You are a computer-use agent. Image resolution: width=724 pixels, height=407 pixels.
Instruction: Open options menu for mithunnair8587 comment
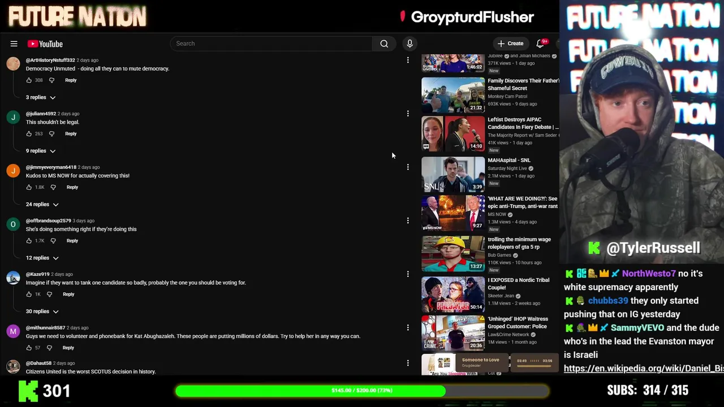[x=408, y=328]
